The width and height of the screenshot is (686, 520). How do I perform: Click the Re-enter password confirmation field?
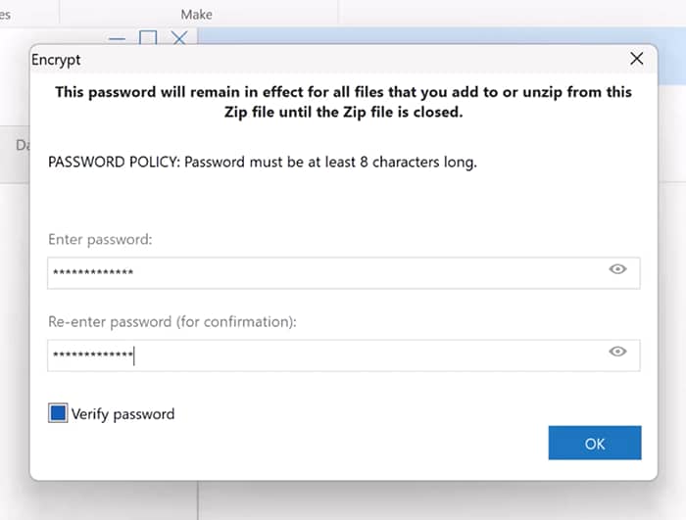tap(323, 355)
